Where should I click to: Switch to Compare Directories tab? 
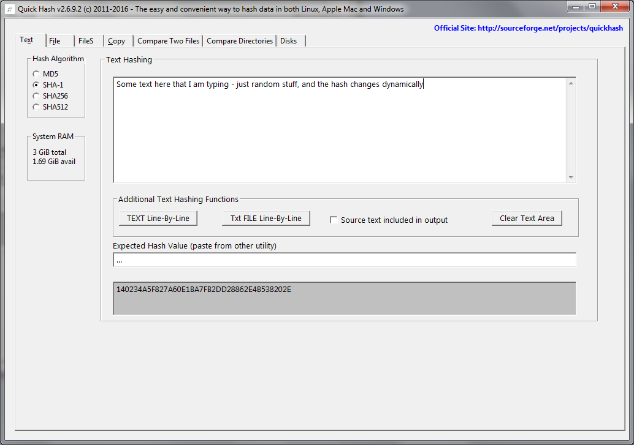pyautogui.click(x=240, y=41)
